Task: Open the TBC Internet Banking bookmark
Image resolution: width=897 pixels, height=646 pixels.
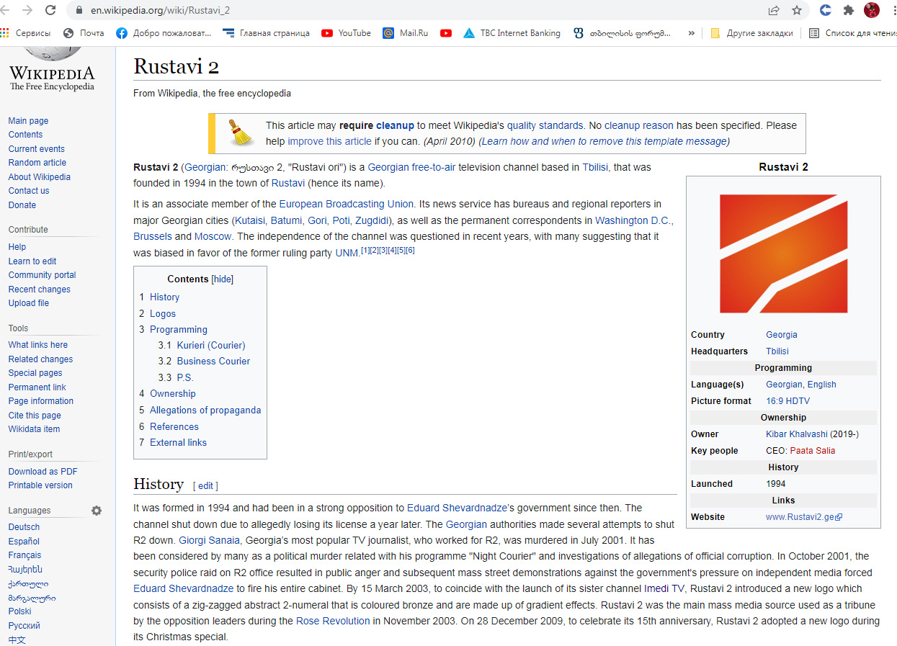Action: [x=512, y=33]
